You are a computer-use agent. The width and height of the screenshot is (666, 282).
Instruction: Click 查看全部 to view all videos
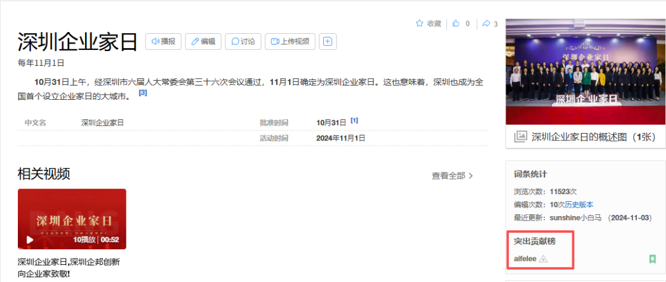pos(453,175)
